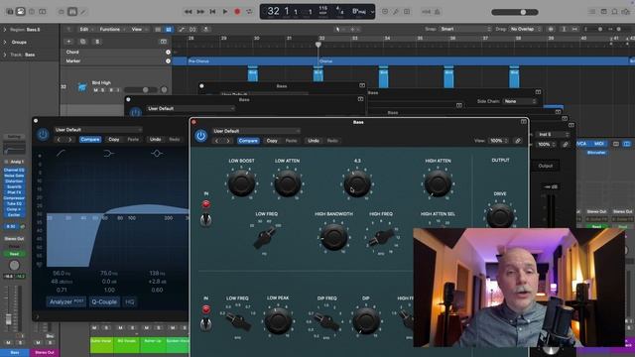Toggle the HQ button in Channel EQ
The width and height of the screenshot is (635, 357).
130,301
